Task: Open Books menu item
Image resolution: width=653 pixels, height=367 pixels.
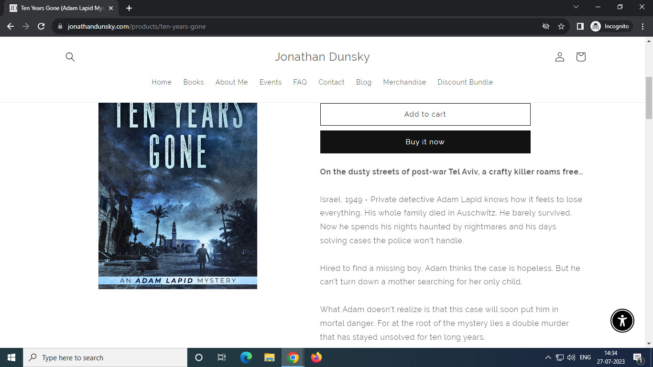Action: (x=194, y=82)
